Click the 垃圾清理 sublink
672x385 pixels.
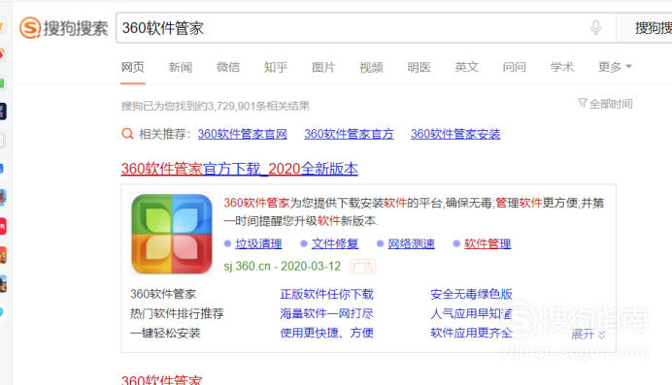pyautogui.click(x=259, y=243)
